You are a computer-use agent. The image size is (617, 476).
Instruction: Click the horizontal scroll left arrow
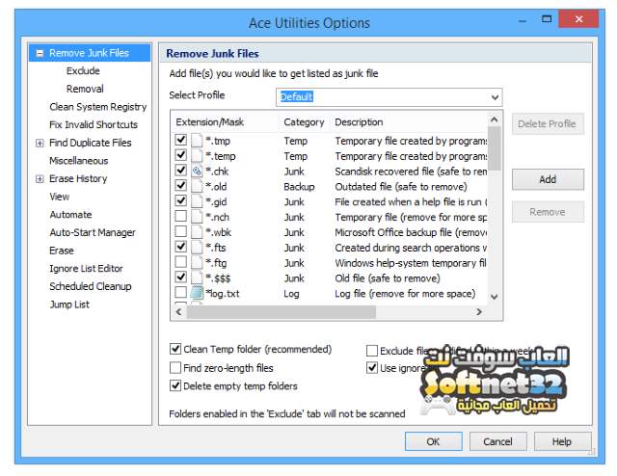click(x=178, y=312)
